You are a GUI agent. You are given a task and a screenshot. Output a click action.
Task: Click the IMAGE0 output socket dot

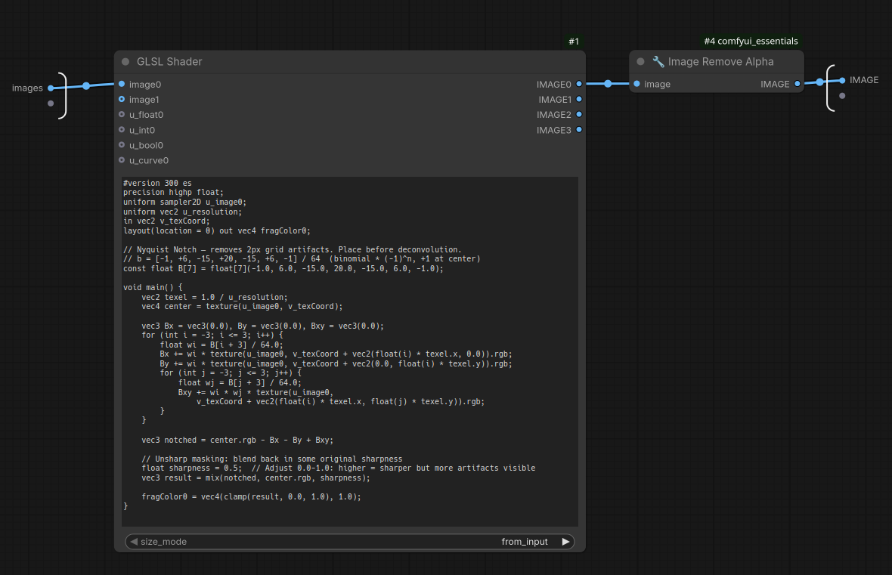pos(579,84)
